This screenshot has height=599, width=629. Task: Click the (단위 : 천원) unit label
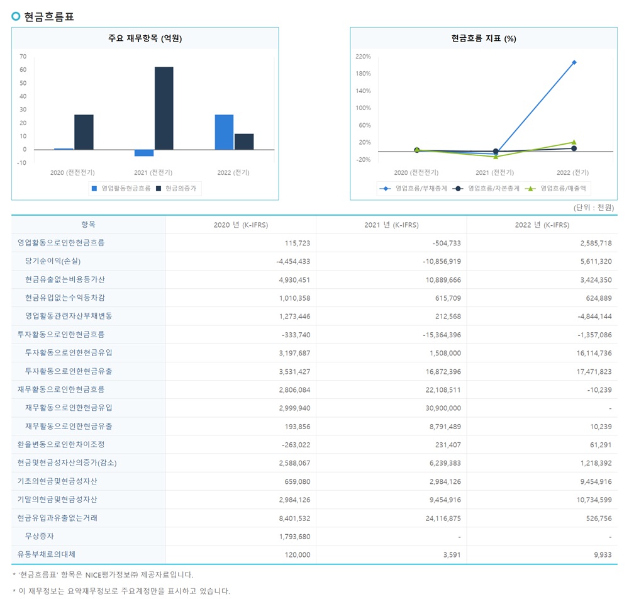pyautogui.click(x=593, y=208)
